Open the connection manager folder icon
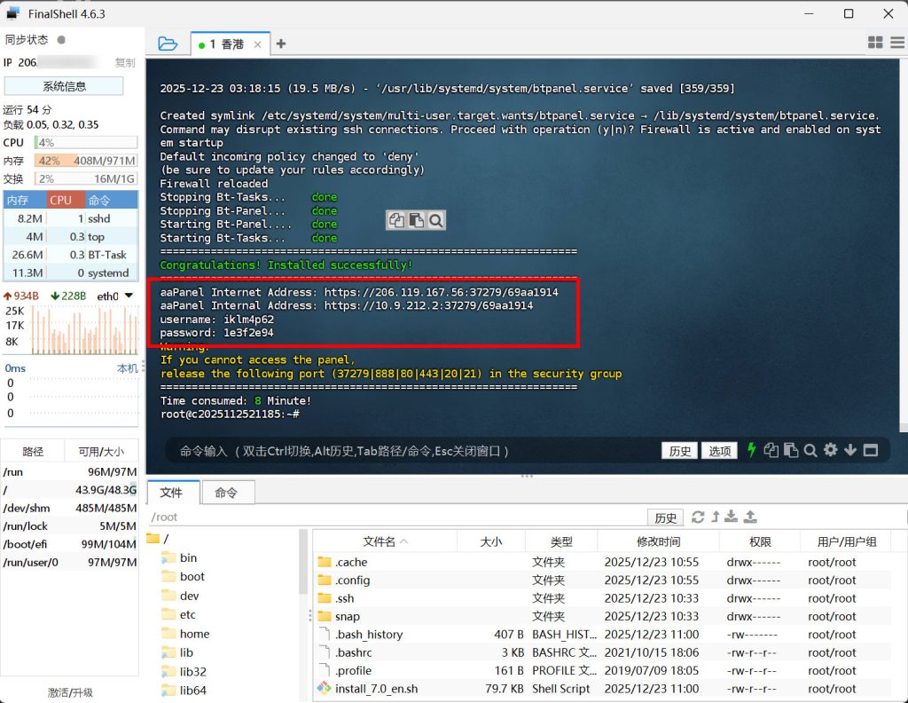The height and width of the screenshot is (703, 908). 168,43
